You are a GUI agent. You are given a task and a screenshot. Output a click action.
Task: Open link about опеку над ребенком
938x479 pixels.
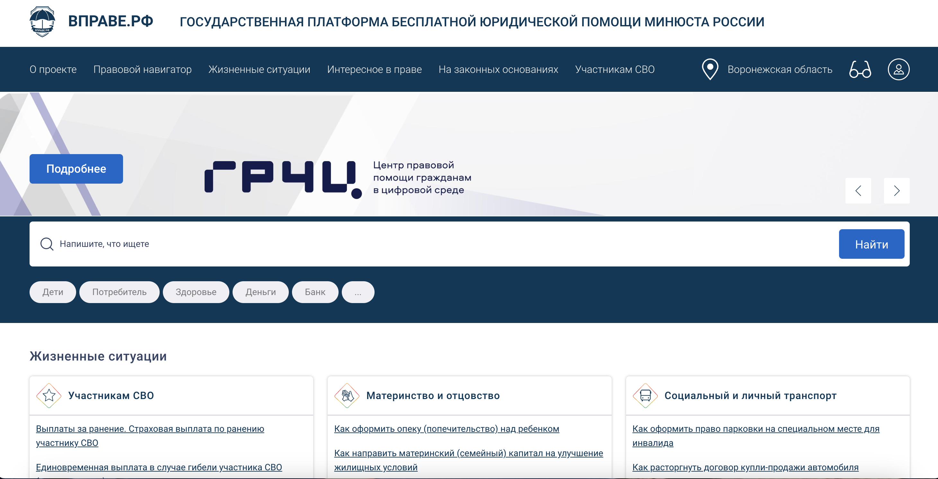click(447, 429)
